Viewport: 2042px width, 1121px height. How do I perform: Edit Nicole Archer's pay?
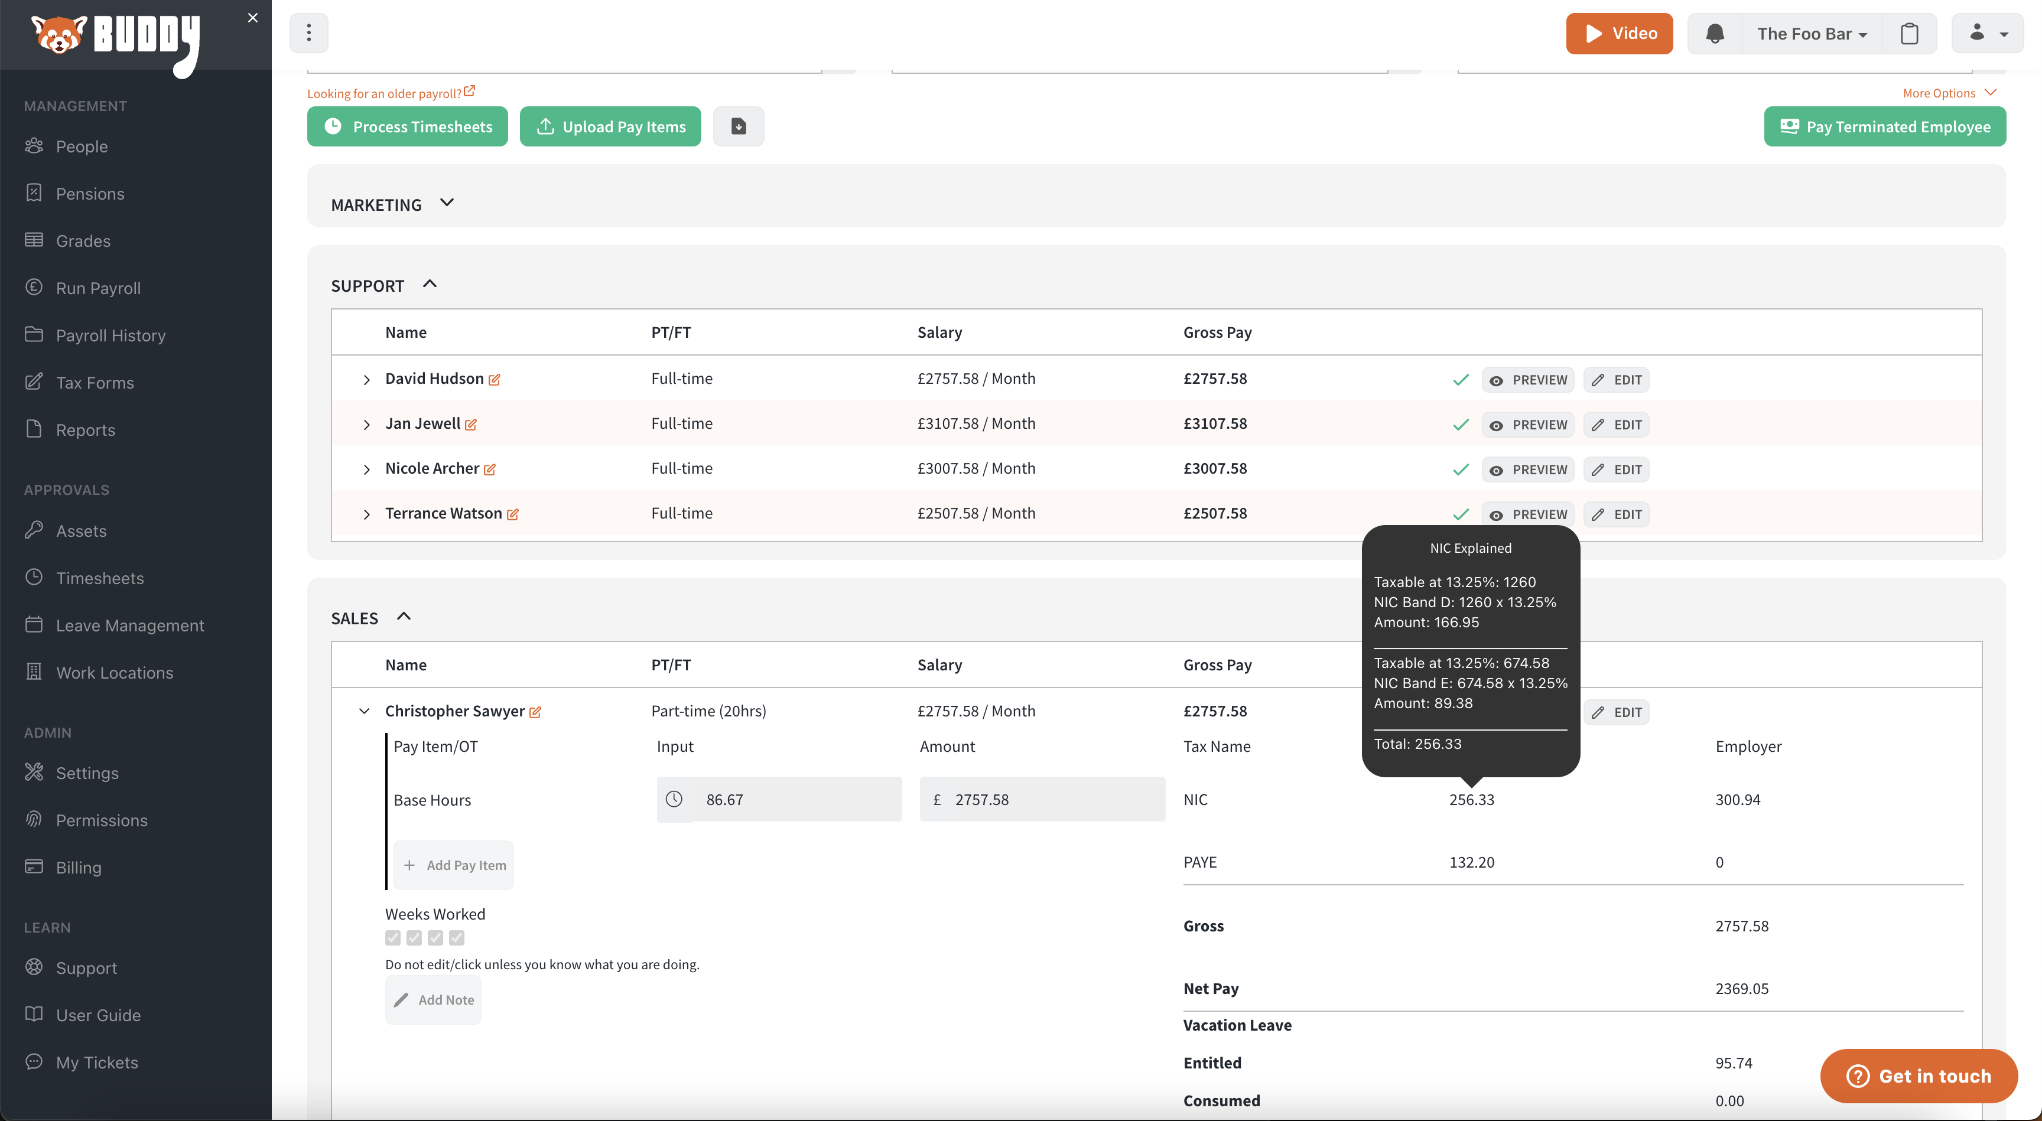(x=1617, y=470)
